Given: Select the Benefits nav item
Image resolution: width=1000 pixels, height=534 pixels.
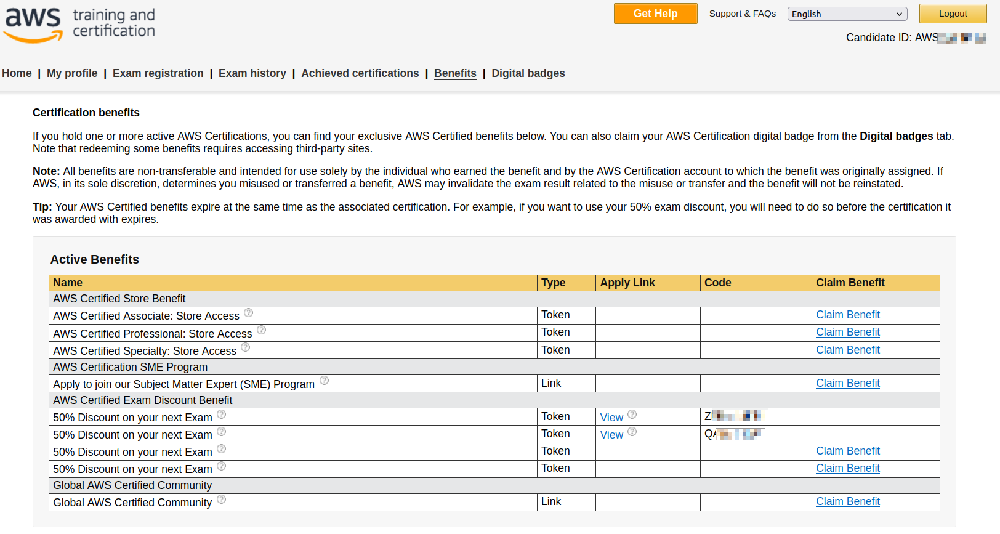Looking at the screenshot, I should pos(455,73).
